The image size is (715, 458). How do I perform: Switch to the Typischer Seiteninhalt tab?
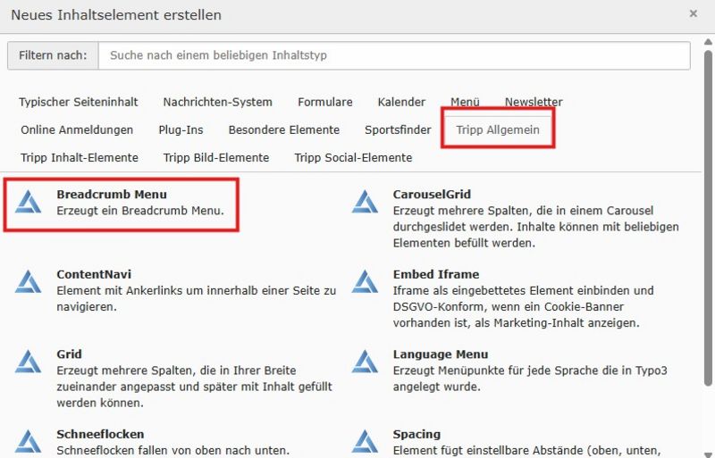click(78, 103)
